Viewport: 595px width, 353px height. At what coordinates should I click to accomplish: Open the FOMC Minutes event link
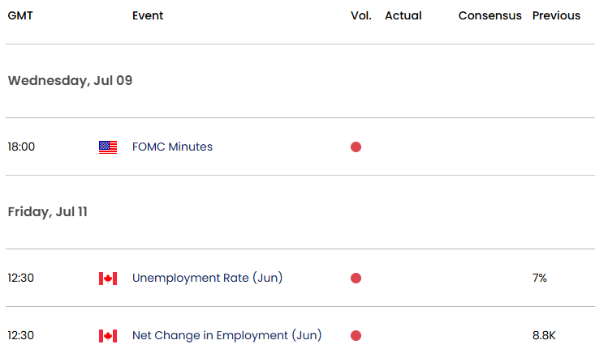pos(172,147)
